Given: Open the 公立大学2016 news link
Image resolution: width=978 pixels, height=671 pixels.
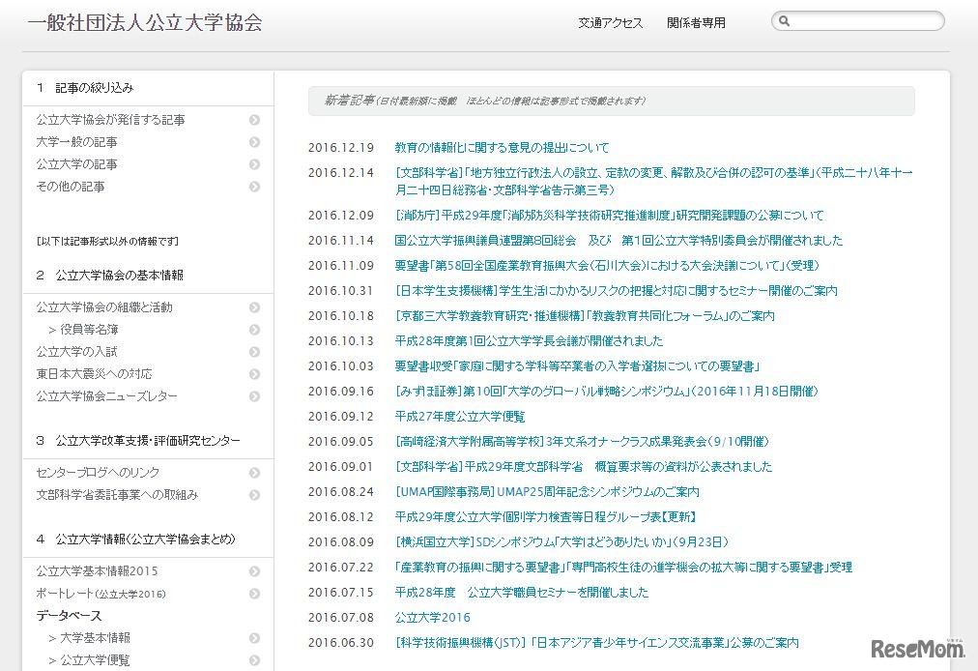Looking at the screenshot, I should coord(432,618).
